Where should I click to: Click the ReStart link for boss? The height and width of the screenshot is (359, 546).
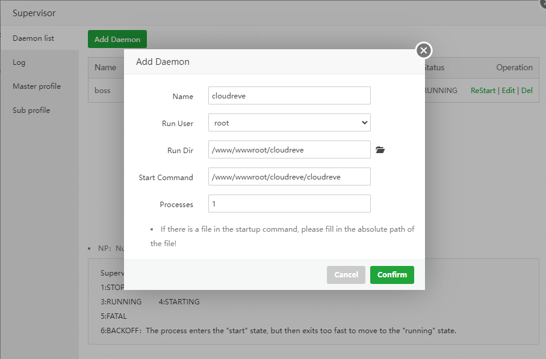click(x=483, y=91)
